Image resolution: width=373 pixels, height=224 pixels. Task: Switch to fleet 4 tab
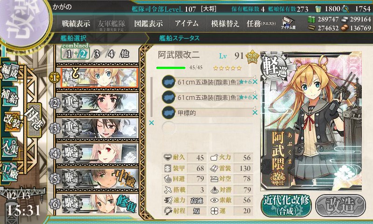[111, 54]
